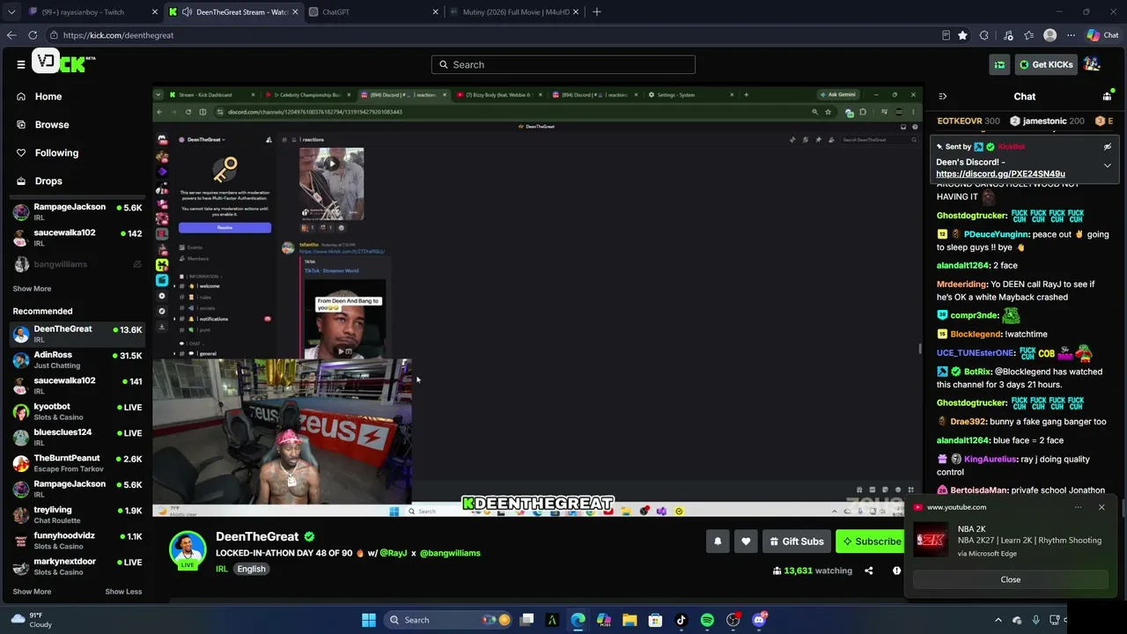Open kyootbot recommended channel
The height and width of the screenshot is (634, 1127).
click(x=77, y=411)
